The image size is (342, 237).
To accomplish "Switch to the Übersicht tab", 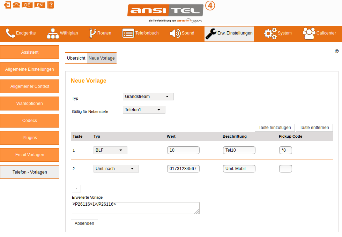I will click(76, 58).
